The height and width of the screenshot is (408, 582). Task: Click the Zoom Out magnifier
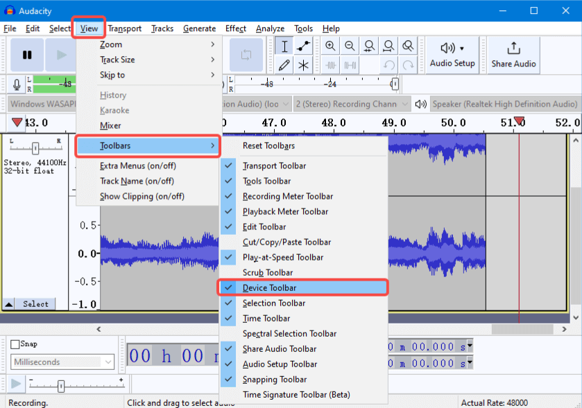pos(350,46)
